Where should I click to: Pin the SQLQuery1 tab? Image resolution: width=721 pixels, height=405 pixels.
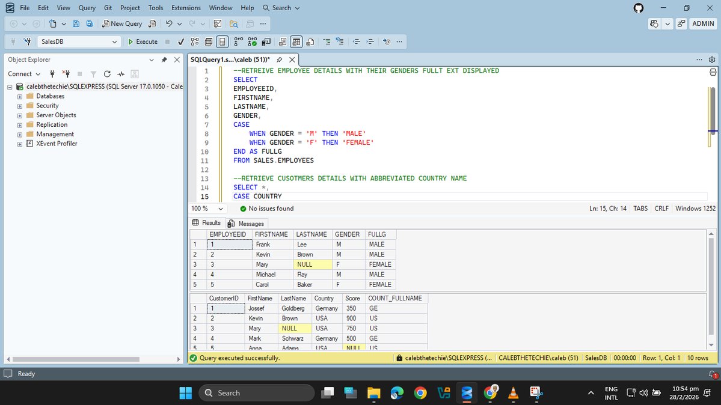click(279, 59)
